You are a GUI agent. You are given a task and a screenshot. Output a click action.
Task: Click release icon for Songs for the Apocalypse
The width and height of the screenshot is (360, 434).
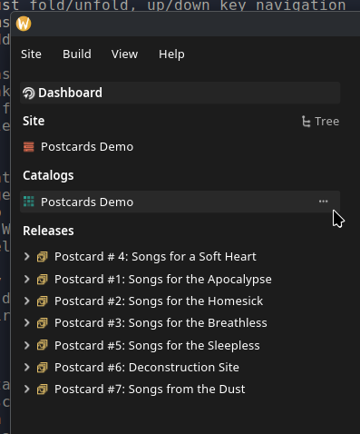click(43, 279)
